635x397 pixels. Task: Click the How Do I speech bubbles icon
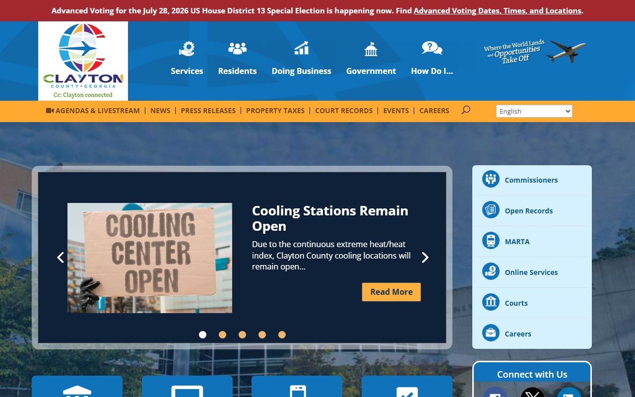pos(432,48)
